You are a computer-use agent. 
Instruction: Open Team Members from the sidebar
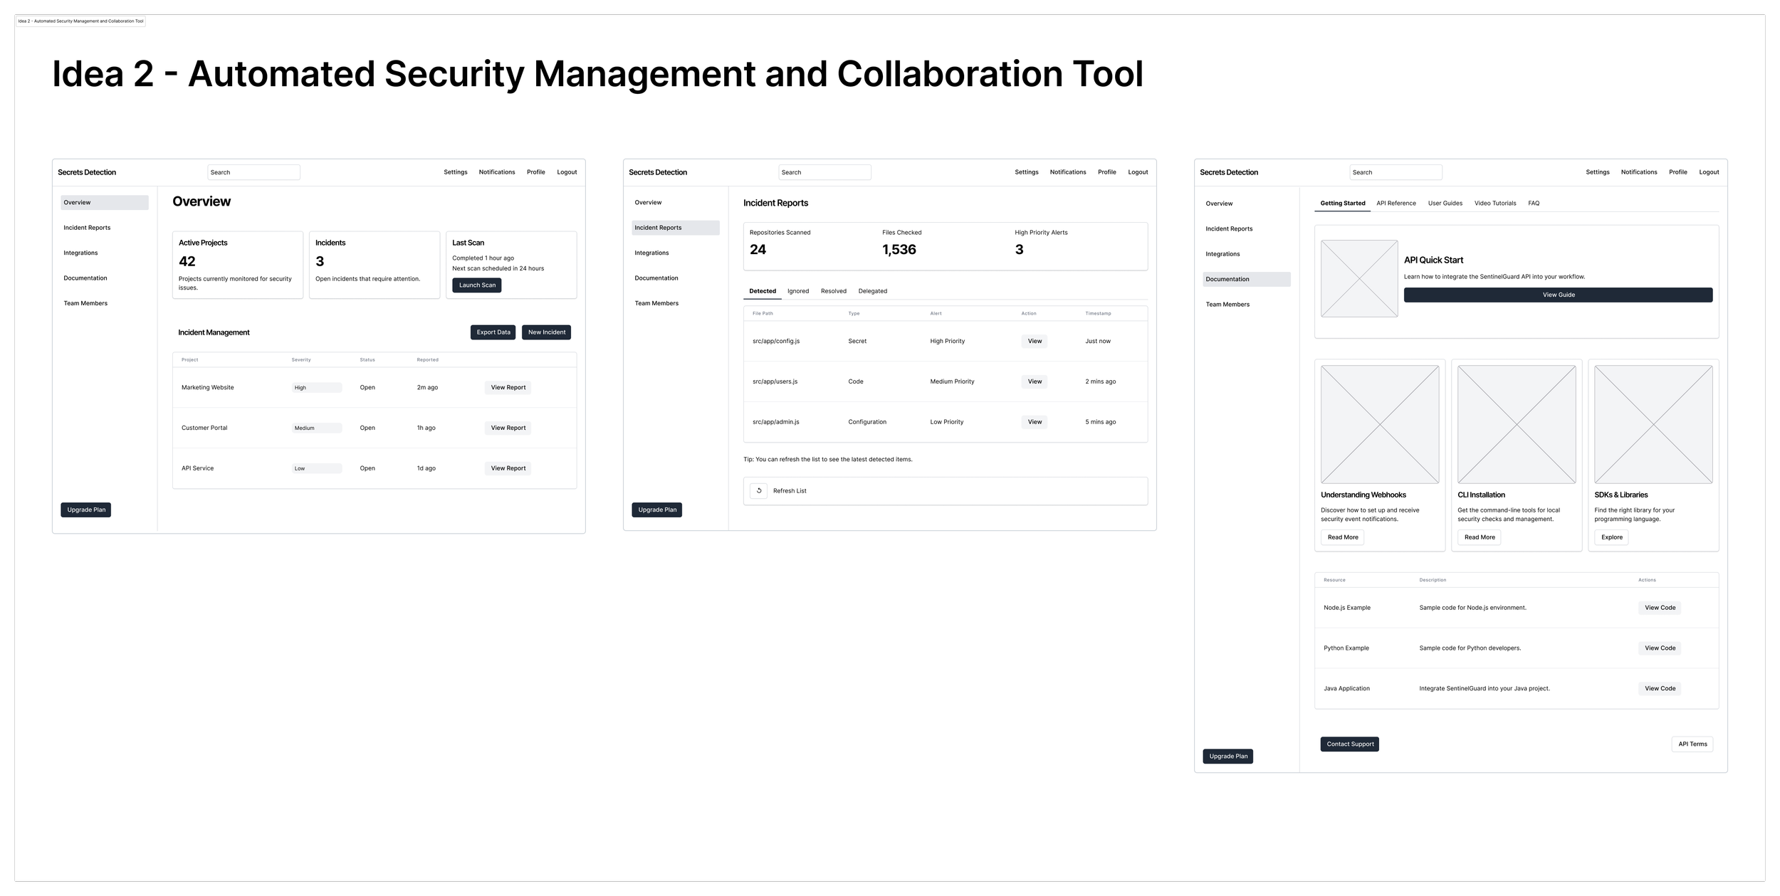(x=85, y=302)
